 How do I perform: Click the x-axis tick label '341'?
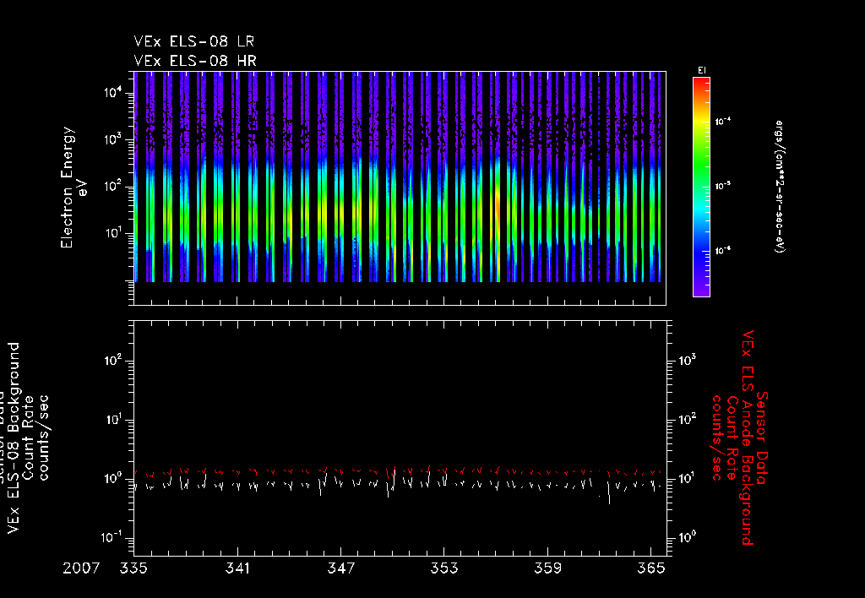pos(237,568)
